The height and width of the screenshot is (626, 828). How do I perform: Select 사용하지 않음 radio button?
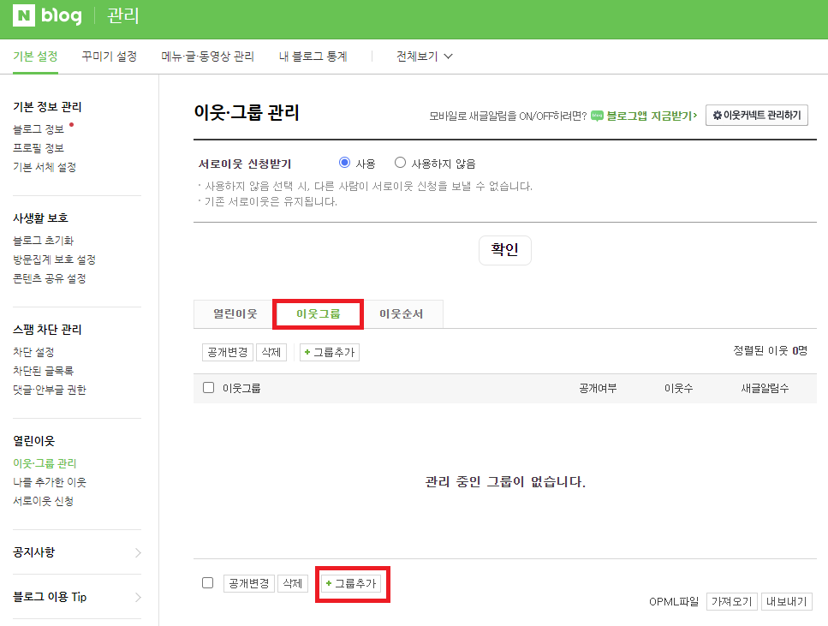point(399,162)
